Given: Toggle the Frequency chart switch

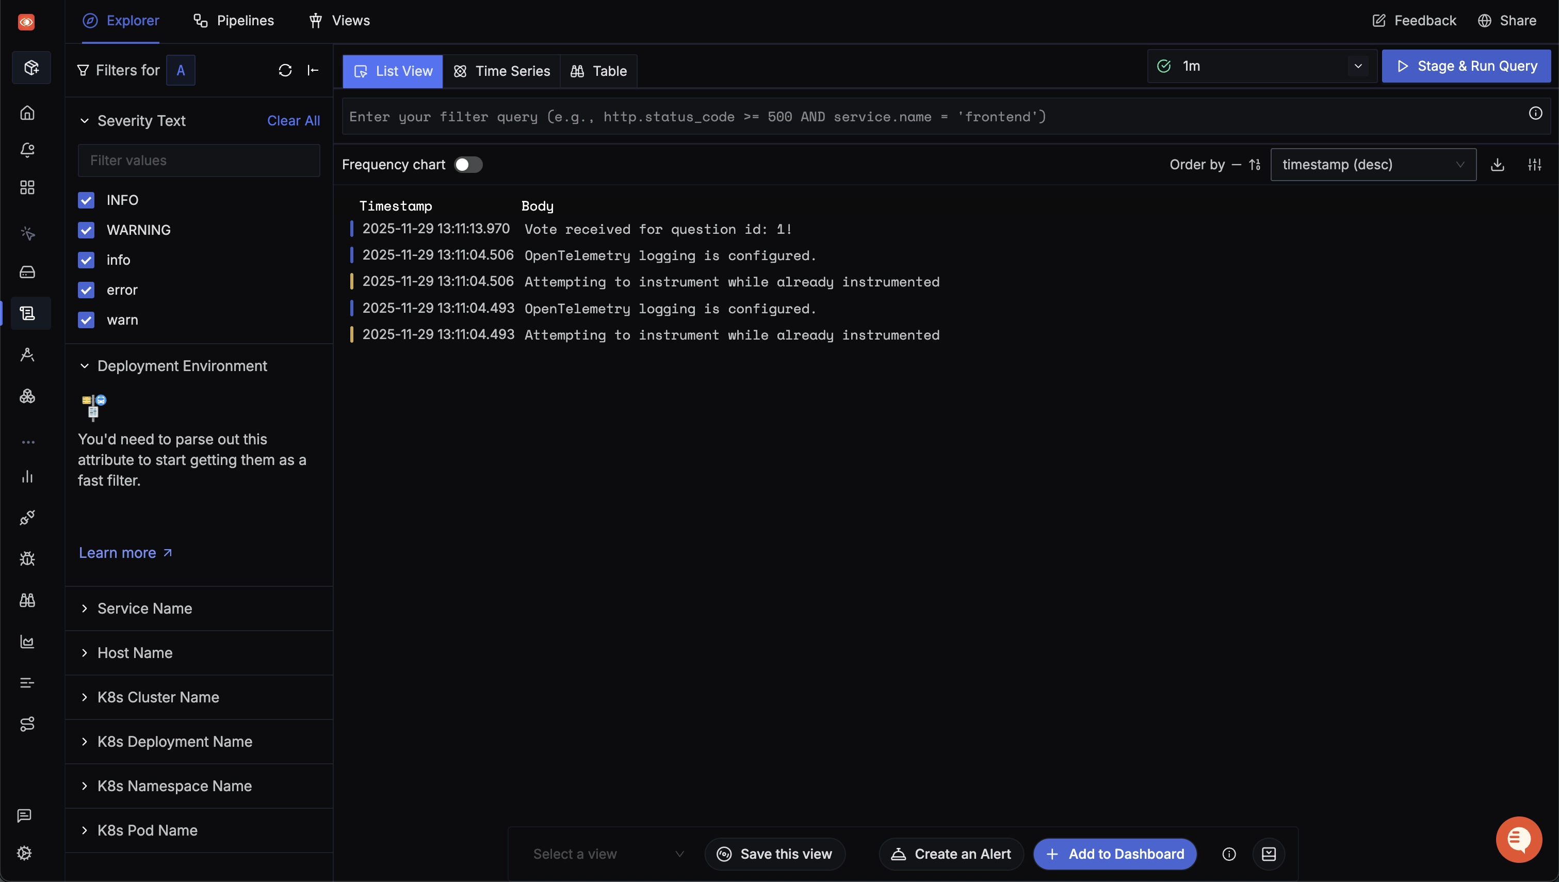Looking at the screenshot, I should [x=468, y=165].
